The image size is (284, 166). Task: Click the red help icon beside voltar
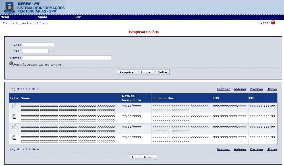(273, 23)
